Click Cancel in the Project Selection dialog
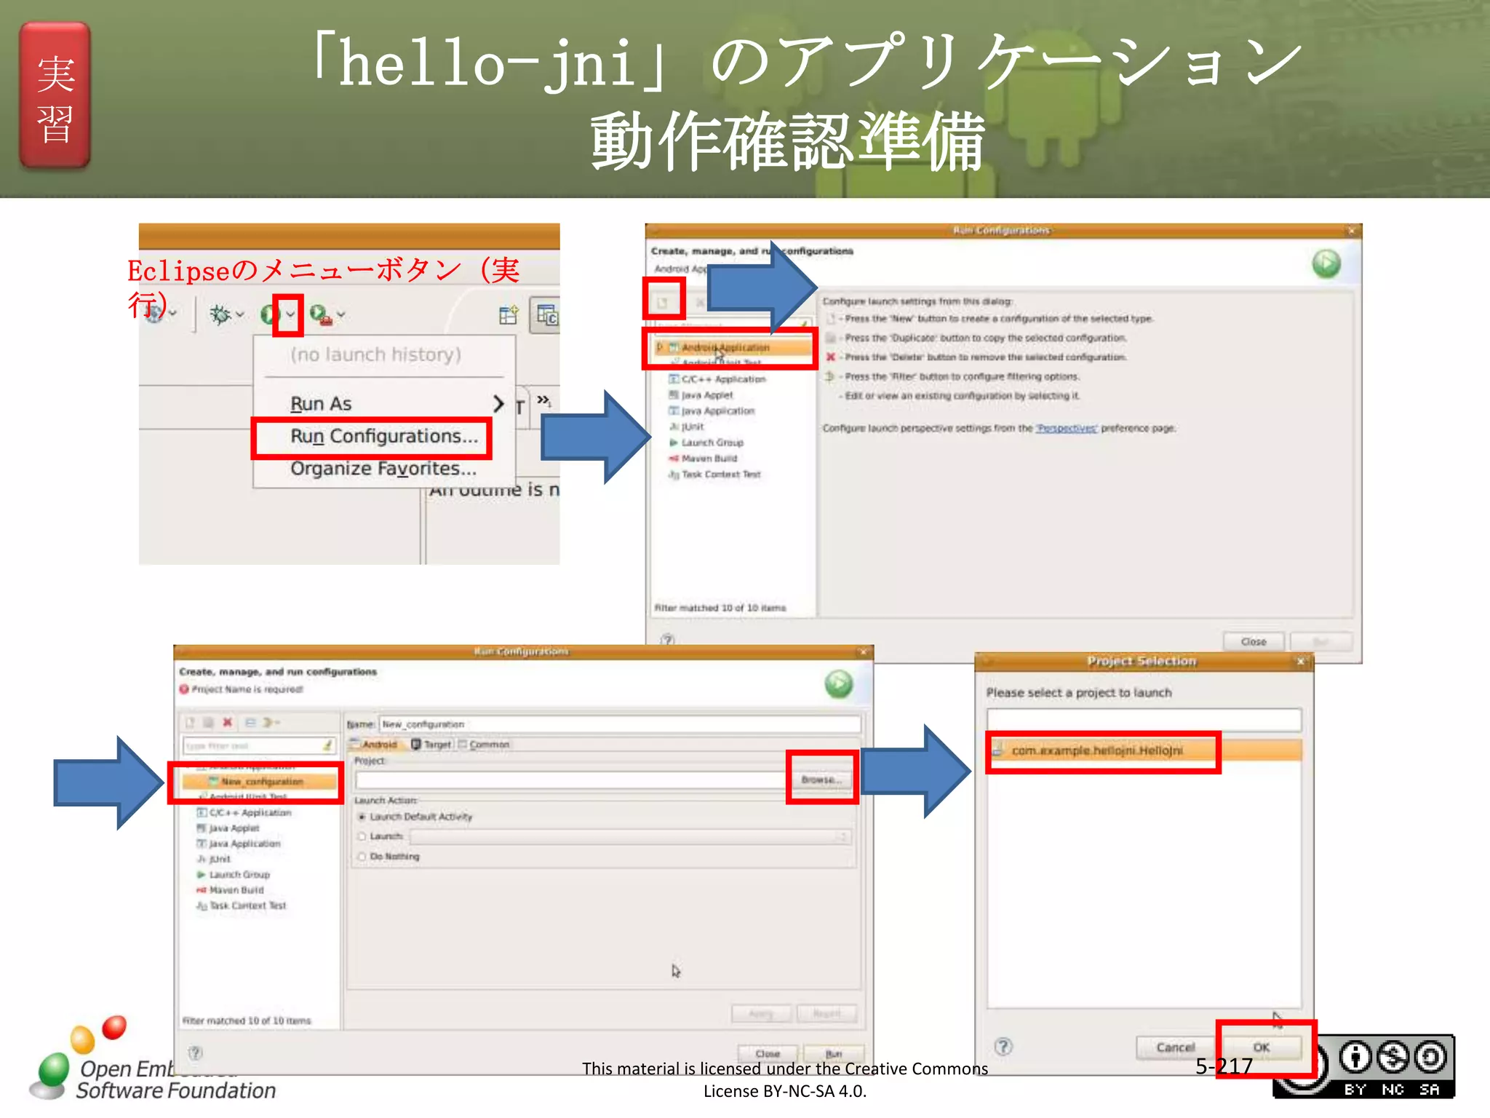This screenshot has width=1490, height=1118. pyautogui.click(x=1175, y=1047)
